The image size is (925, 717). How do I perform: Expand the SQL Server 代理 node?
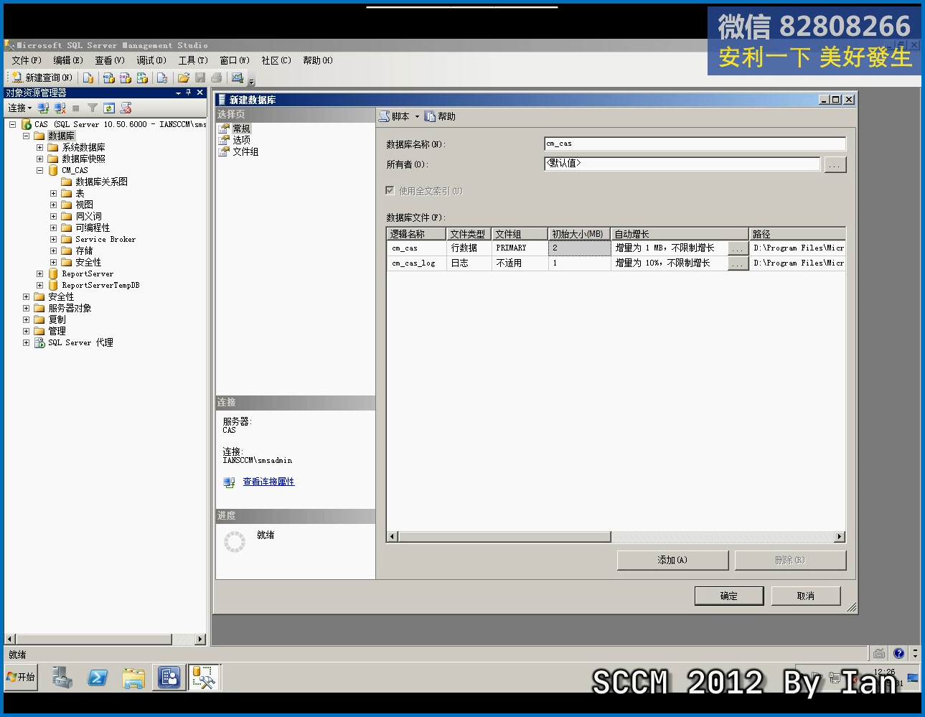26,342
